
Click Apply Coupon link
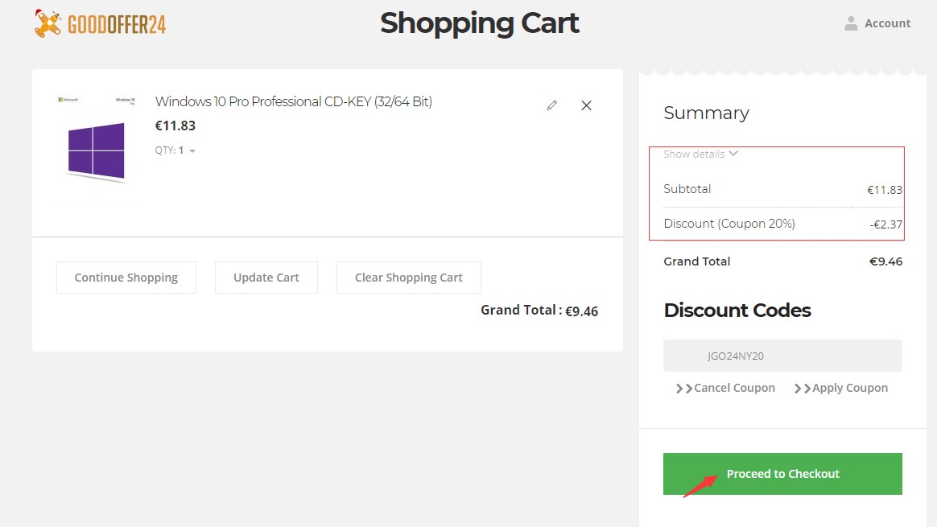pos(840,388)
